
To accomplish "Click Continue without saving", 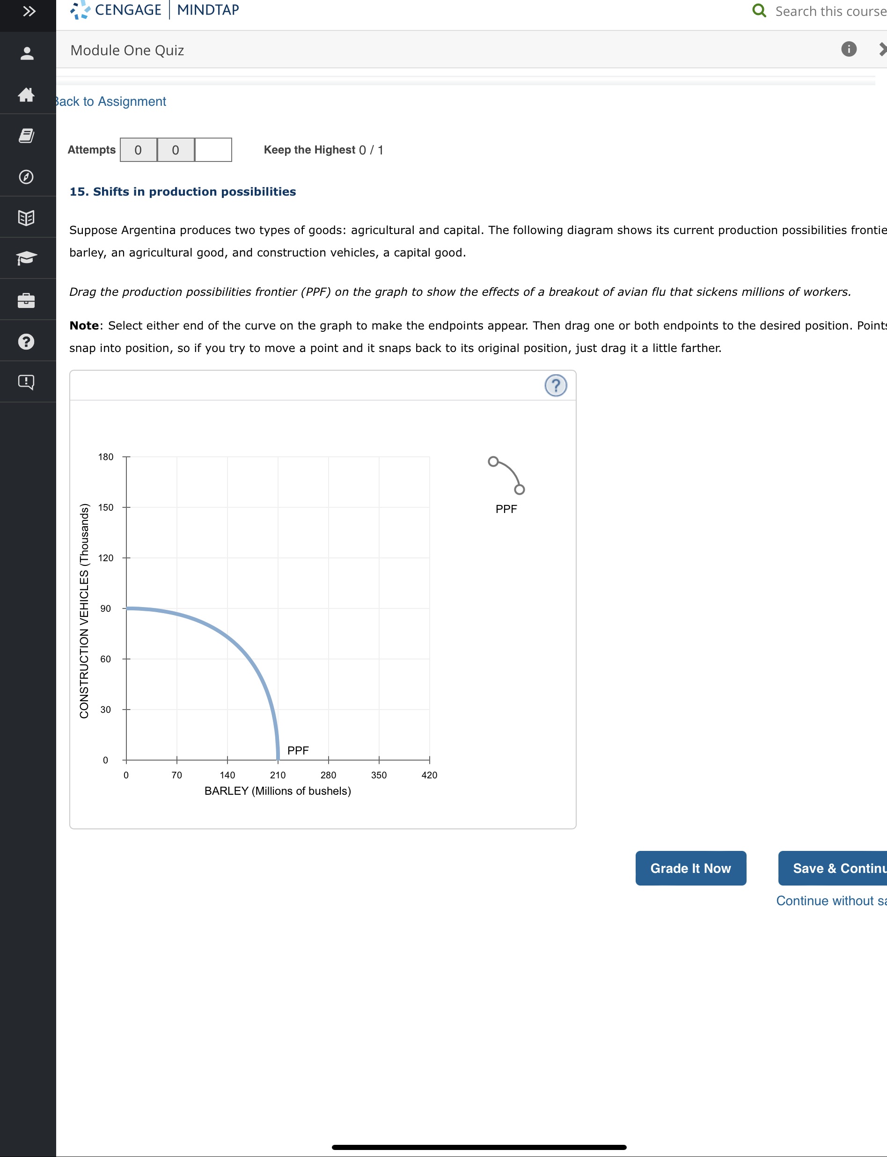I will coord(829,901).
